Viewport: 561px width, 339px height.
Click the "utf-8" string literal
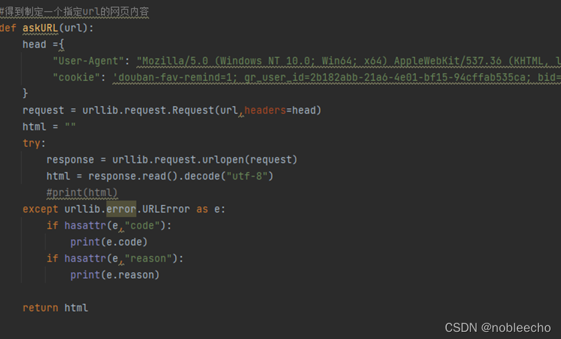pyautogui.click(x=247, y=176)
